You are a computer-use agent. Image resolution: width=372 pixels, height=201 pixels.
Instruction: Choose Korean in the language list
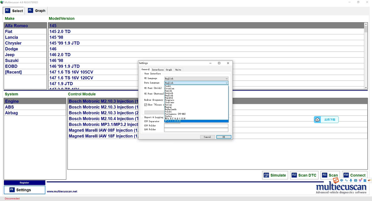click(196, 105)
